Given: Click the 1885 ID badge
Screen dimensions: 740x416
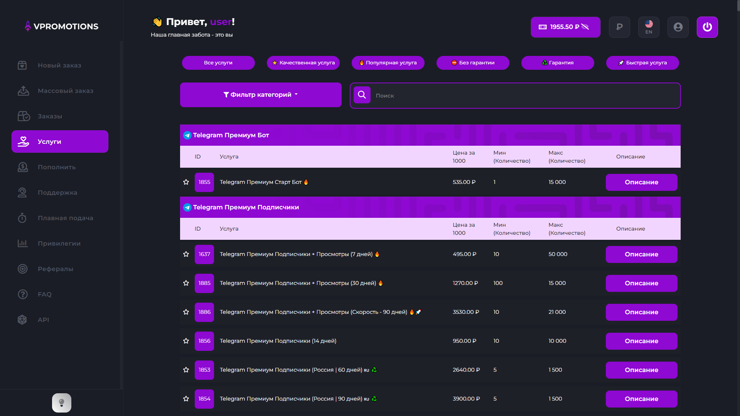Looking at the screenshot, I should (204, 283).
